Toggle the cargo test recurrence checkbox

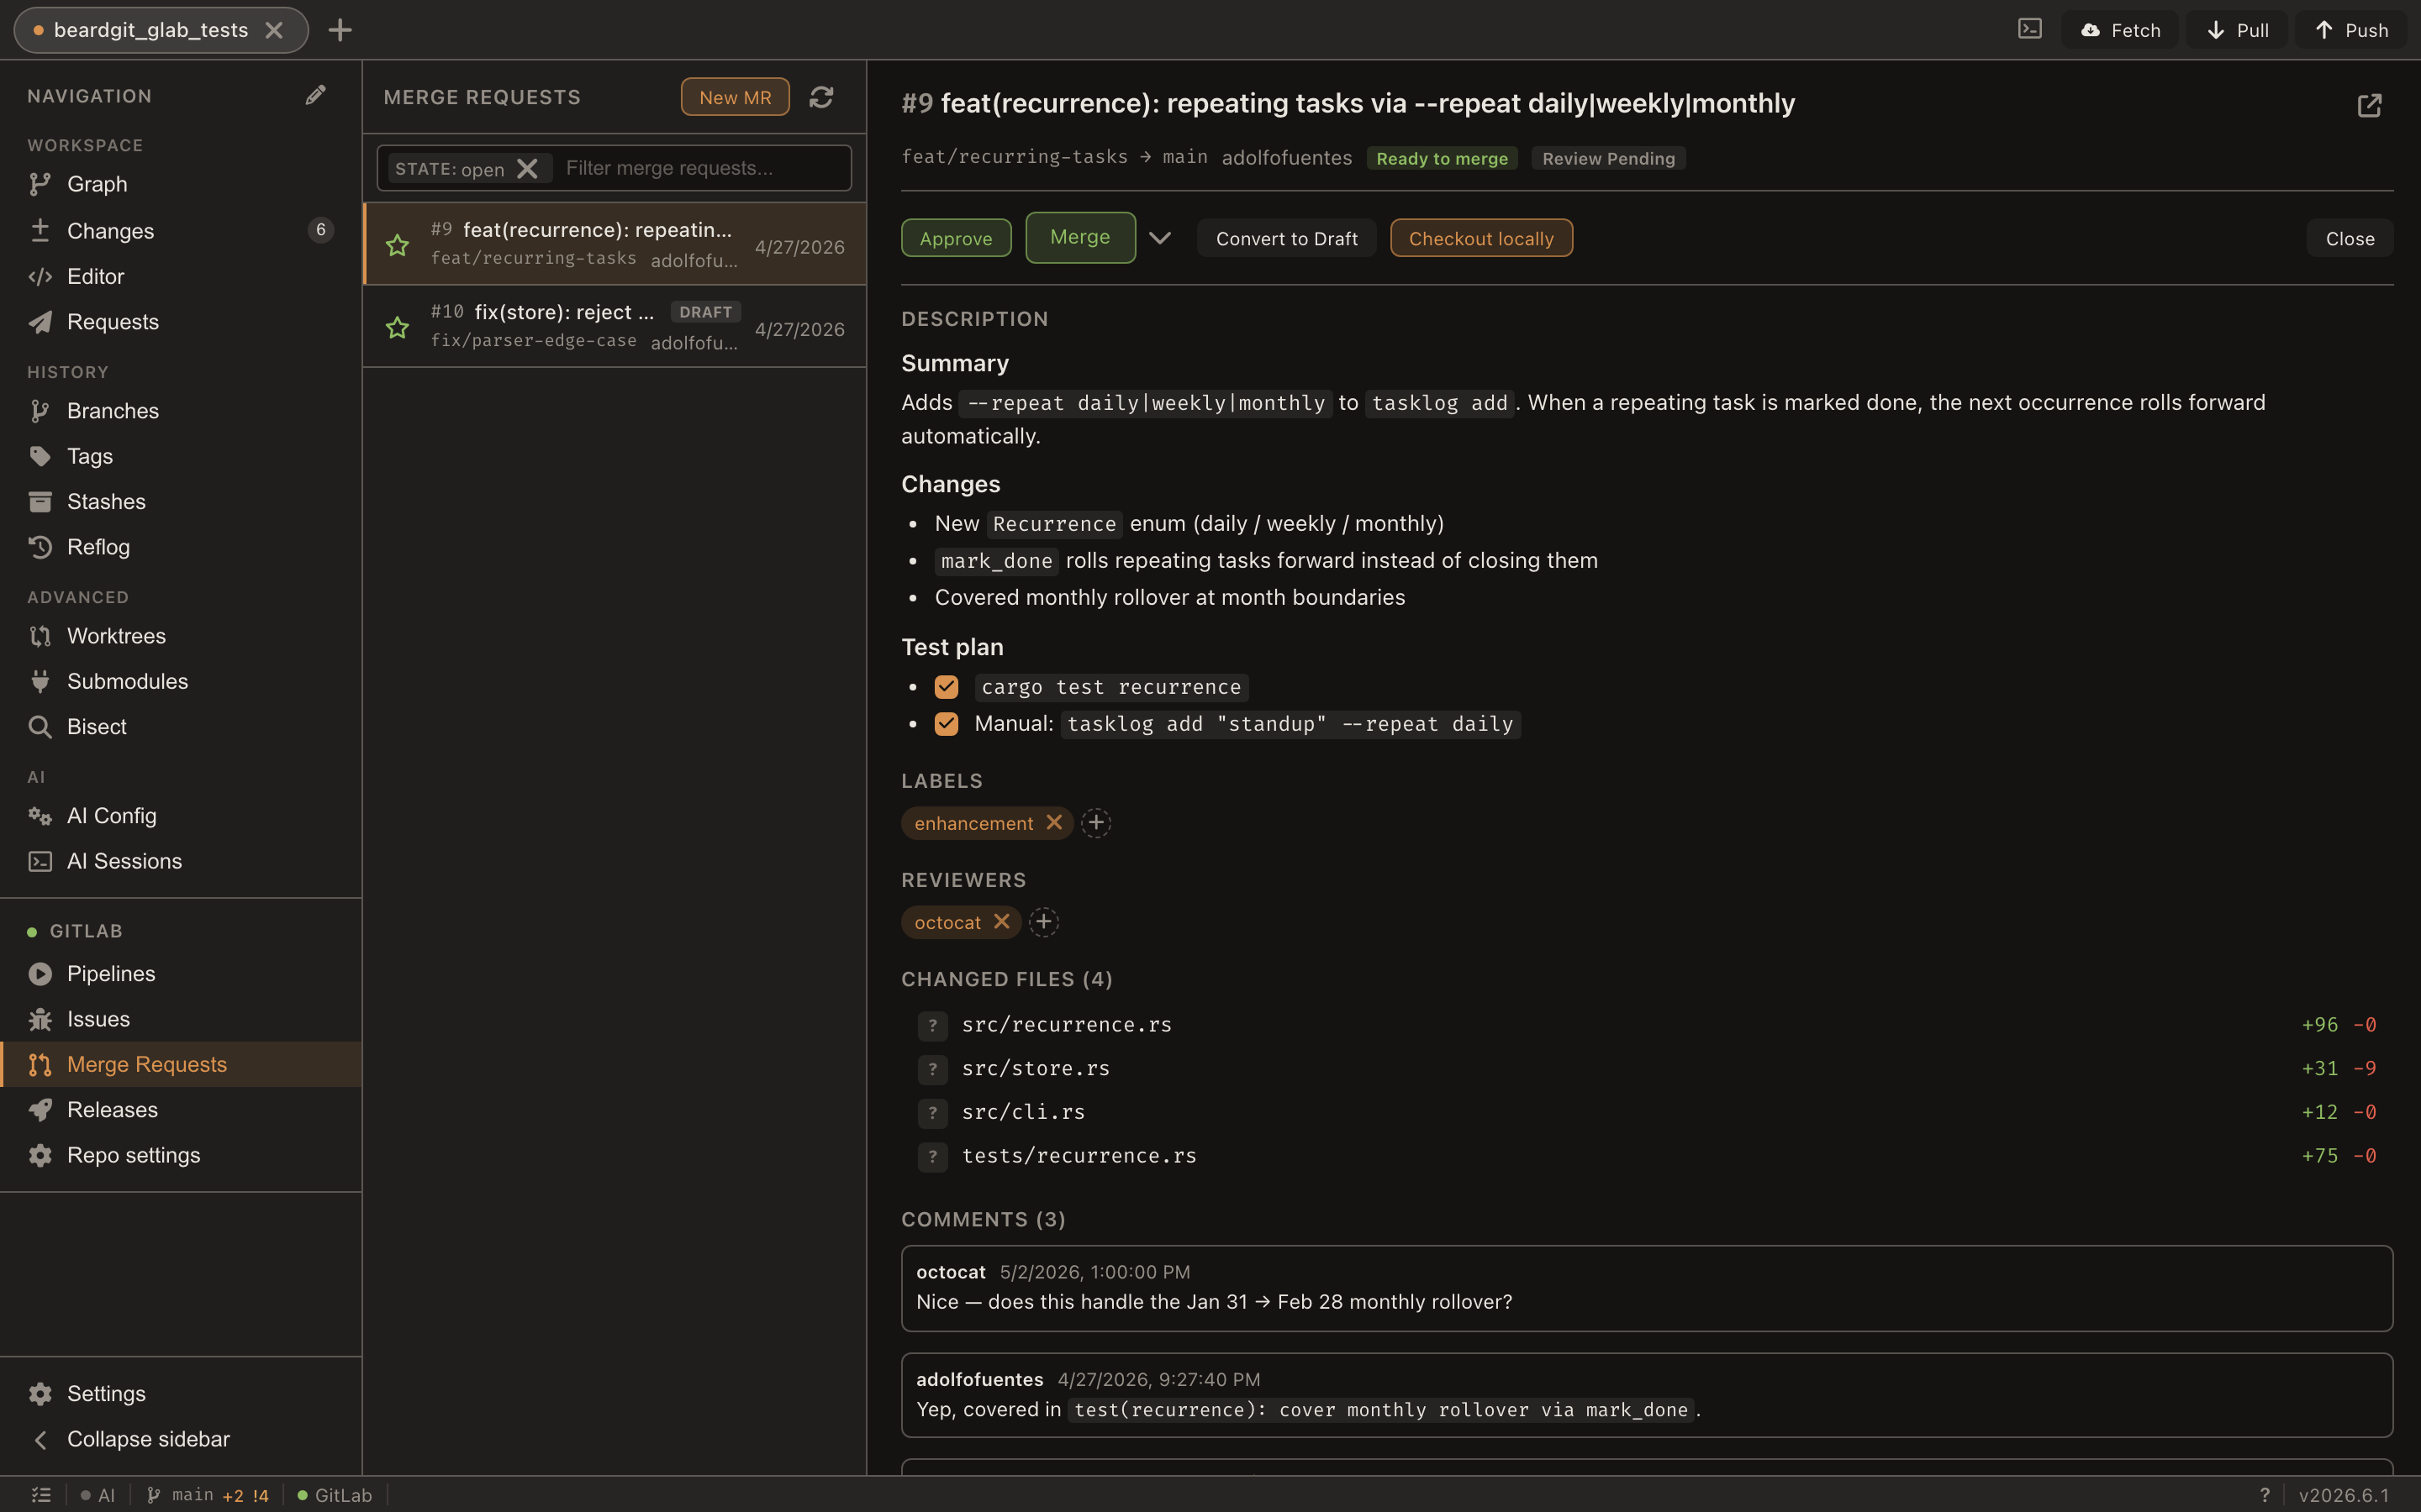[947, 687]
